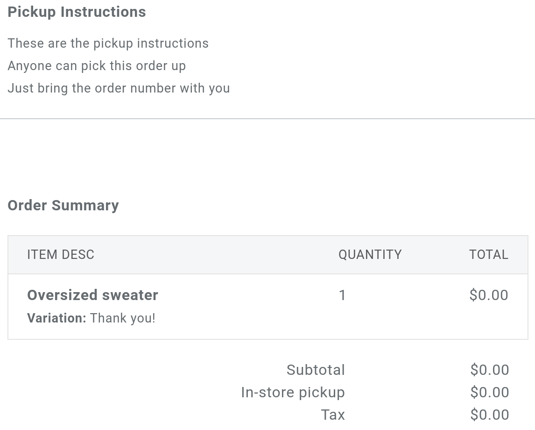Click the ITEM DESC column header

[x=61, y=255]
